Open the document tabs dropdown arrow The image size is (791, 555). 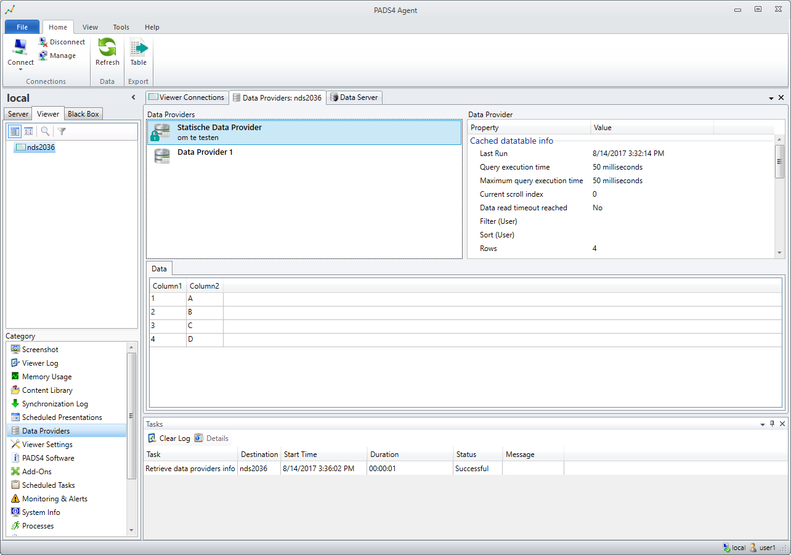771,99
